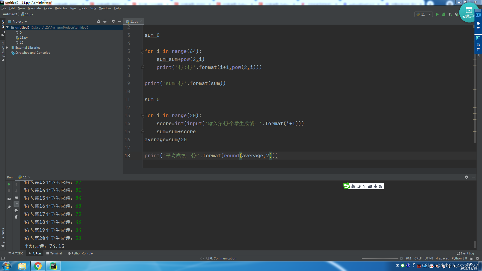The width and height of the screenshot is (482, 271).
Task: Open the Refactor menu
Action: coord(61,8)
